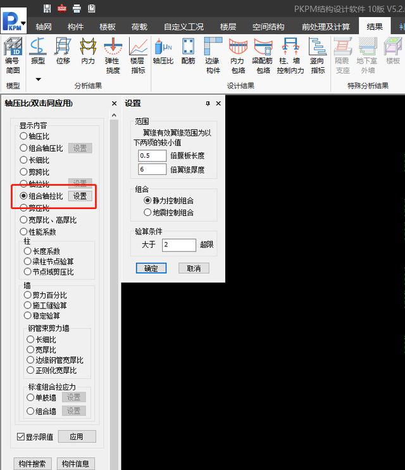Expand the dropdown arrow under 振型
The width and height of the screenshot is (405, 470).
pyautogui.click(x=38, y=79)
